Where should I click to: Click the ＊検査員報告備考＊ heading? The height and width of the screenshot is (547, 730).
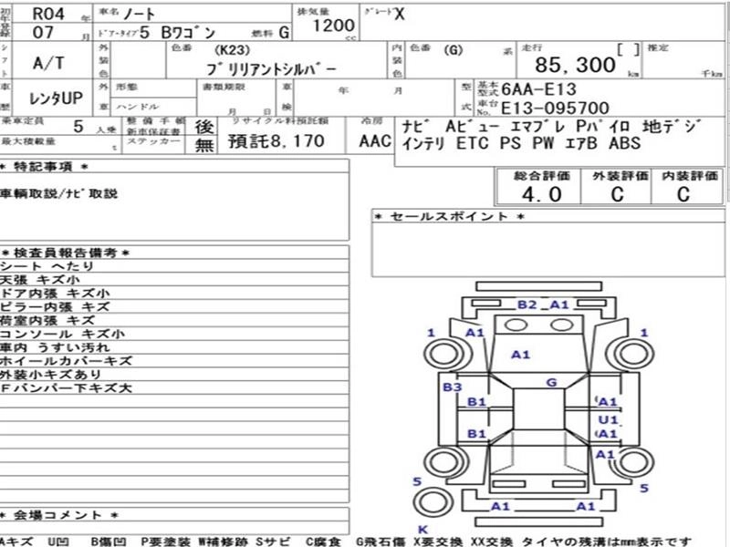click(66, 253)
